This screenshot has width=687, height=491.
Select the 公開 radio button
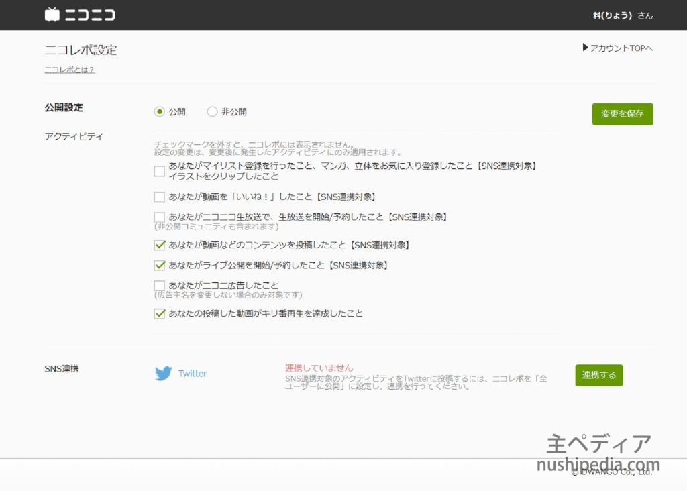159,111
